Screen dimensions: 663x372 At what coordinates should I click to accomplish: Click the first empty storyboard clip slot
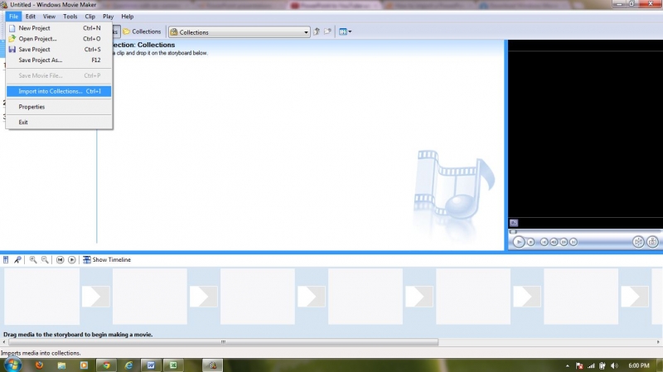click(x=41, y=296)
